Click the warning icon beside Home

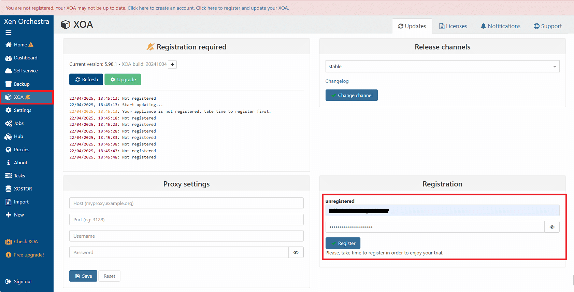point(31,45)
